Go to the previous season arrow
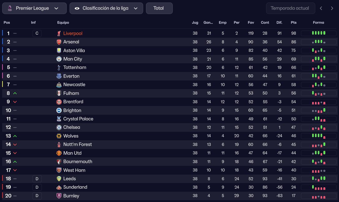Screen dimensions: 339x202 coord(321,8)
